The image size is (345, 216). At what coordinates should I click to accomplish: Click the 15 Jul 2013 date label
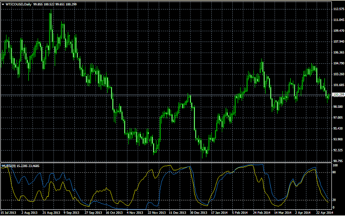pyautogui.click(x=8, y=213)
